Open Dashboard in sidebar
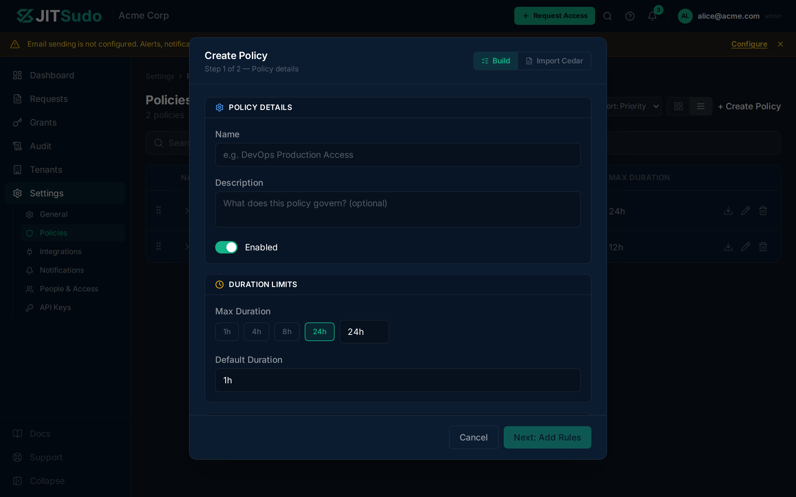Viewport: 796px width, 497px height. coord(65,75)
